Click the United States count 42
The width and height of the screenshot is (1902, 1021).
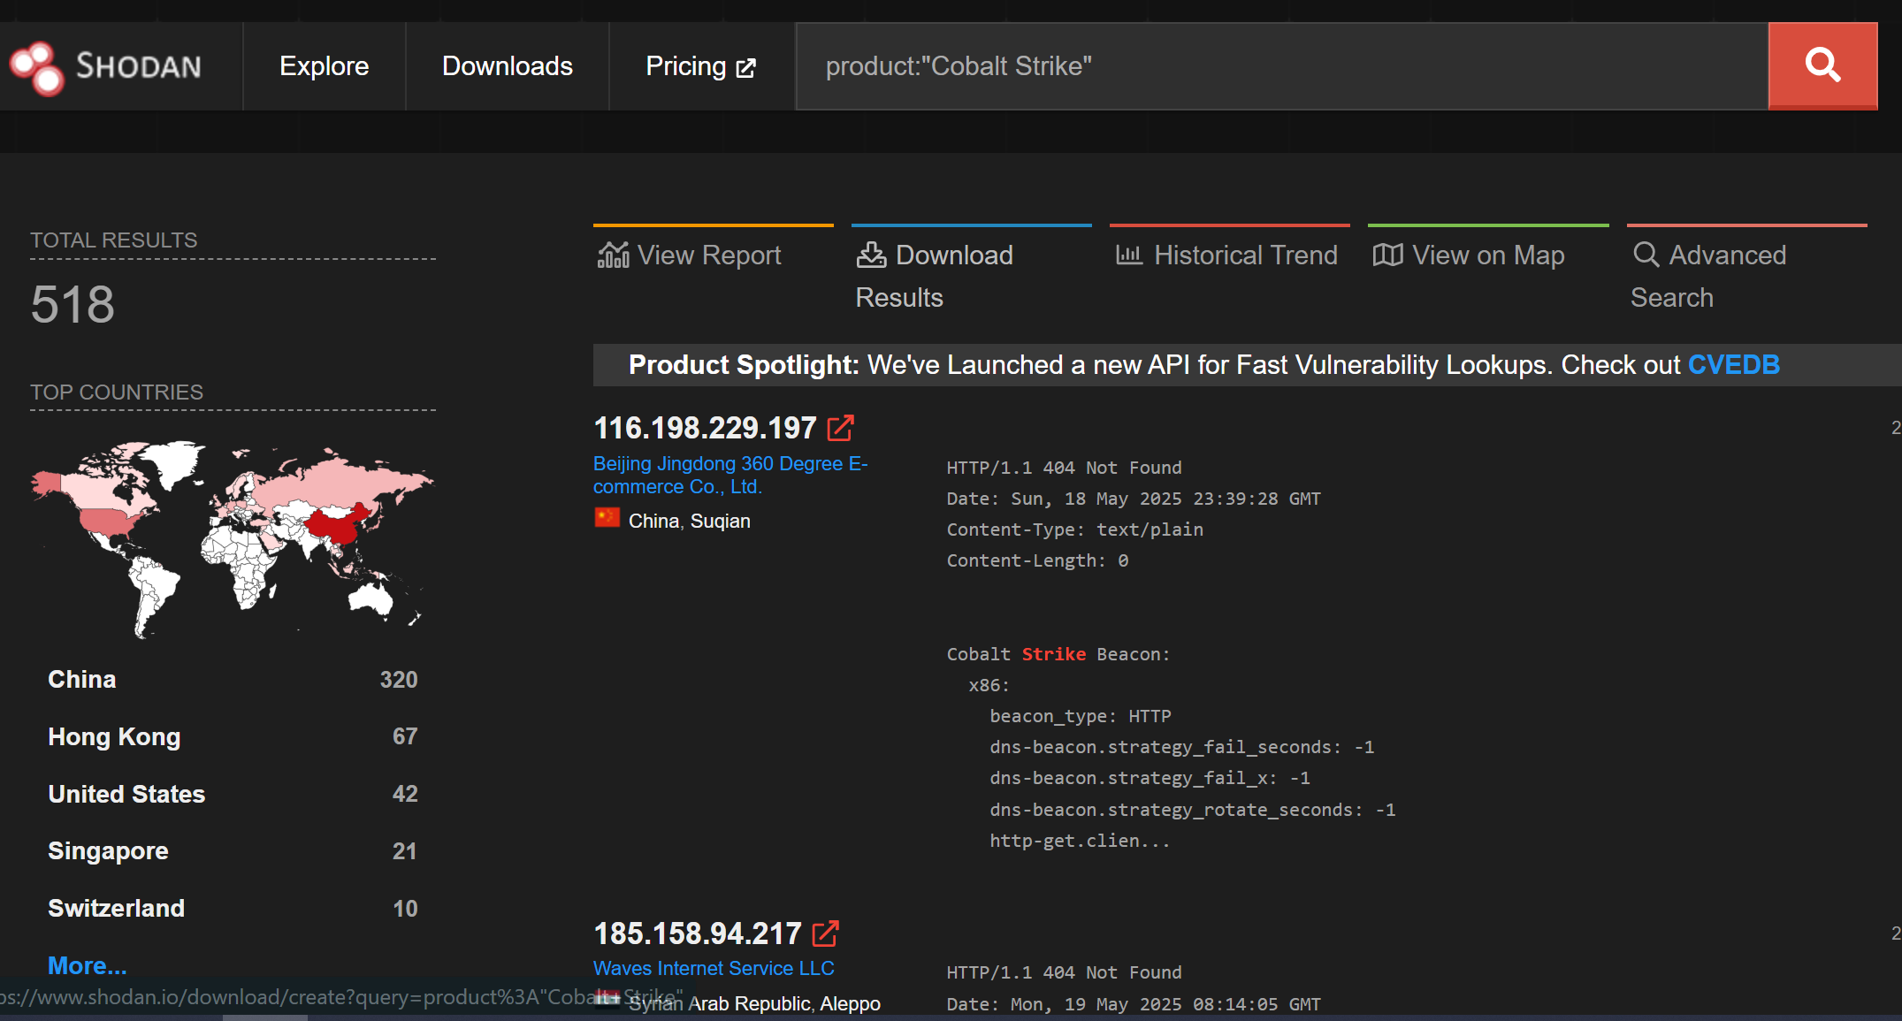point(405,794)
